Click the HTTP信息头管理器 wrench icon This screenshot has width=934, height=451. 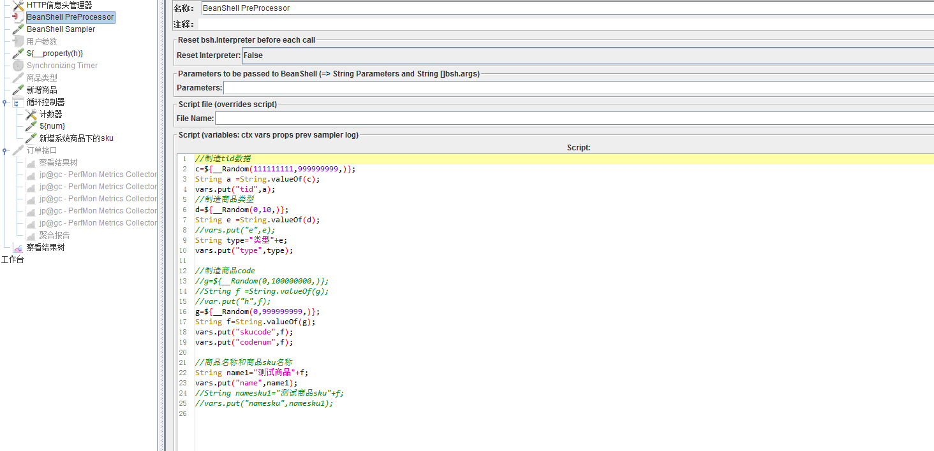point(18,5)
